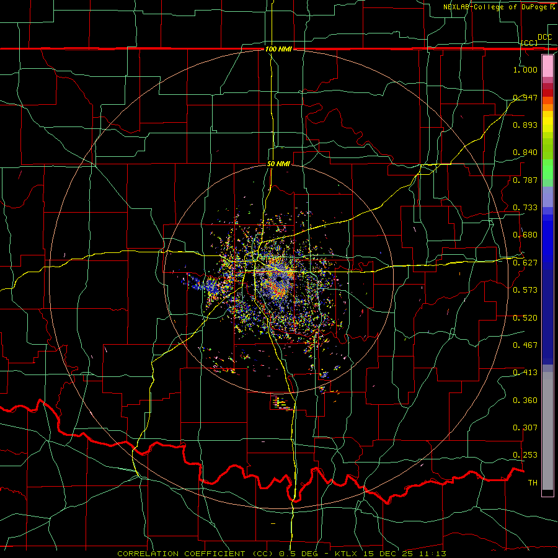Screen dimensions: 558x558
Task: Select the 0.413 scale value
Action: tap(525, 373)
